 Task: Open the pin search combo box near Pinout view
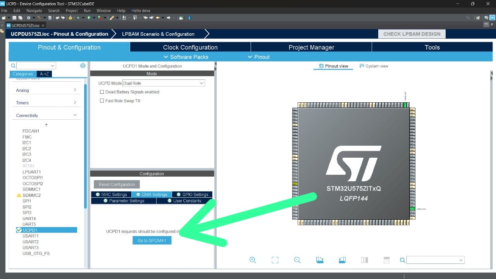434,260
